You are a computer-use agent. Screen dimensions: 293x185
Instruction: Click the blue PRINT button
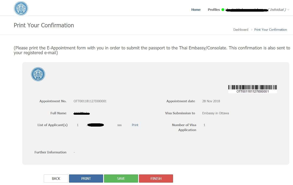86,179
